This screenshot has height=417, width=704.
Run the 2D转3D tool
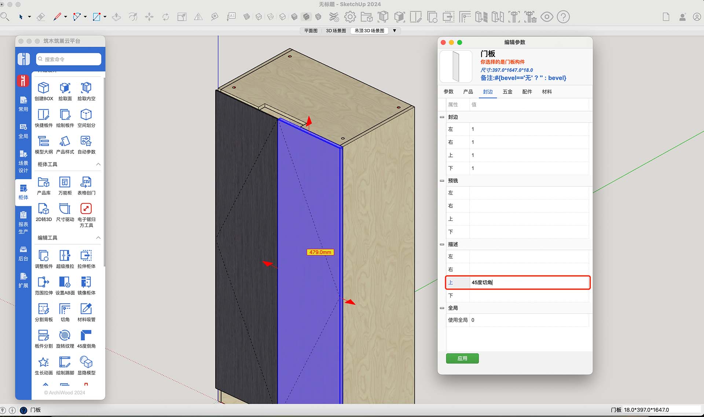point(44,209)
